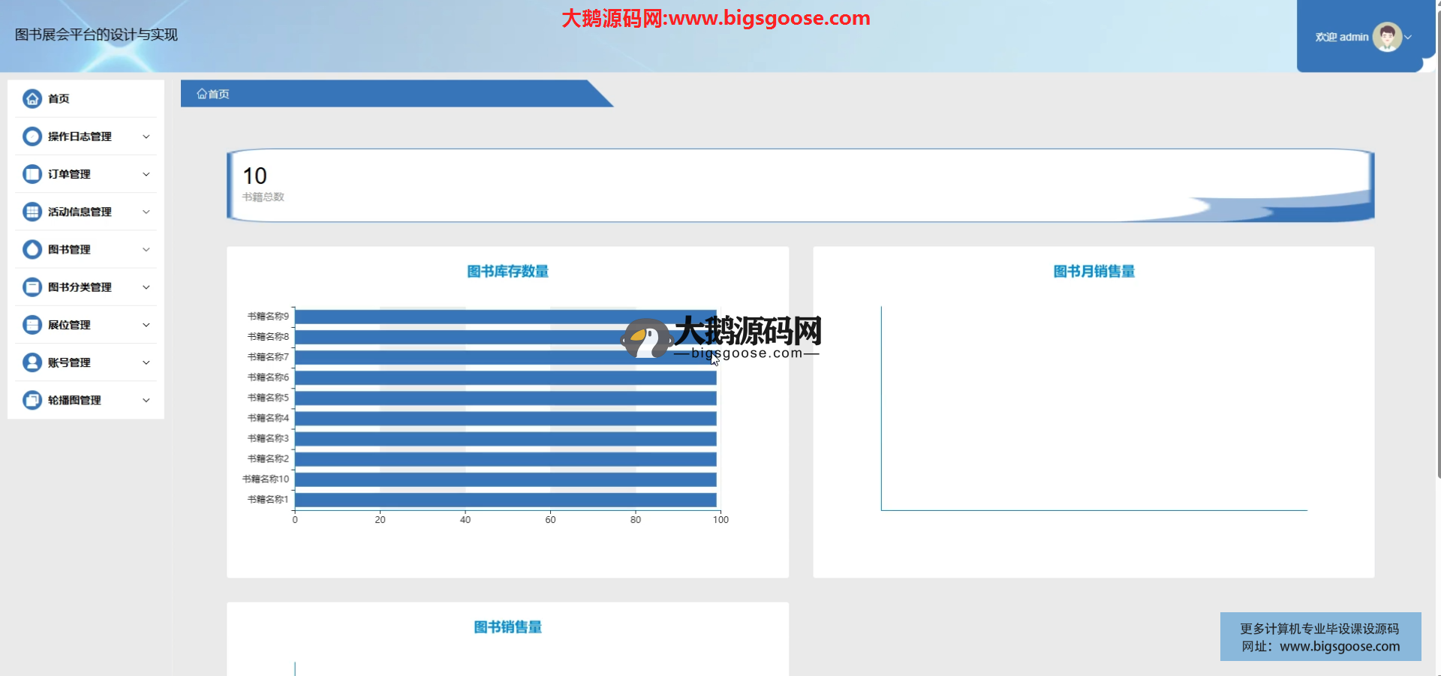
Task: Click the home icon in the sidebar
Action: [x=32, y=98]
